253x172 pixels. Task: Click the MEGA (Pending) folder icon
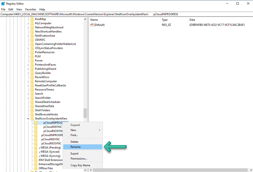point(36,148)
